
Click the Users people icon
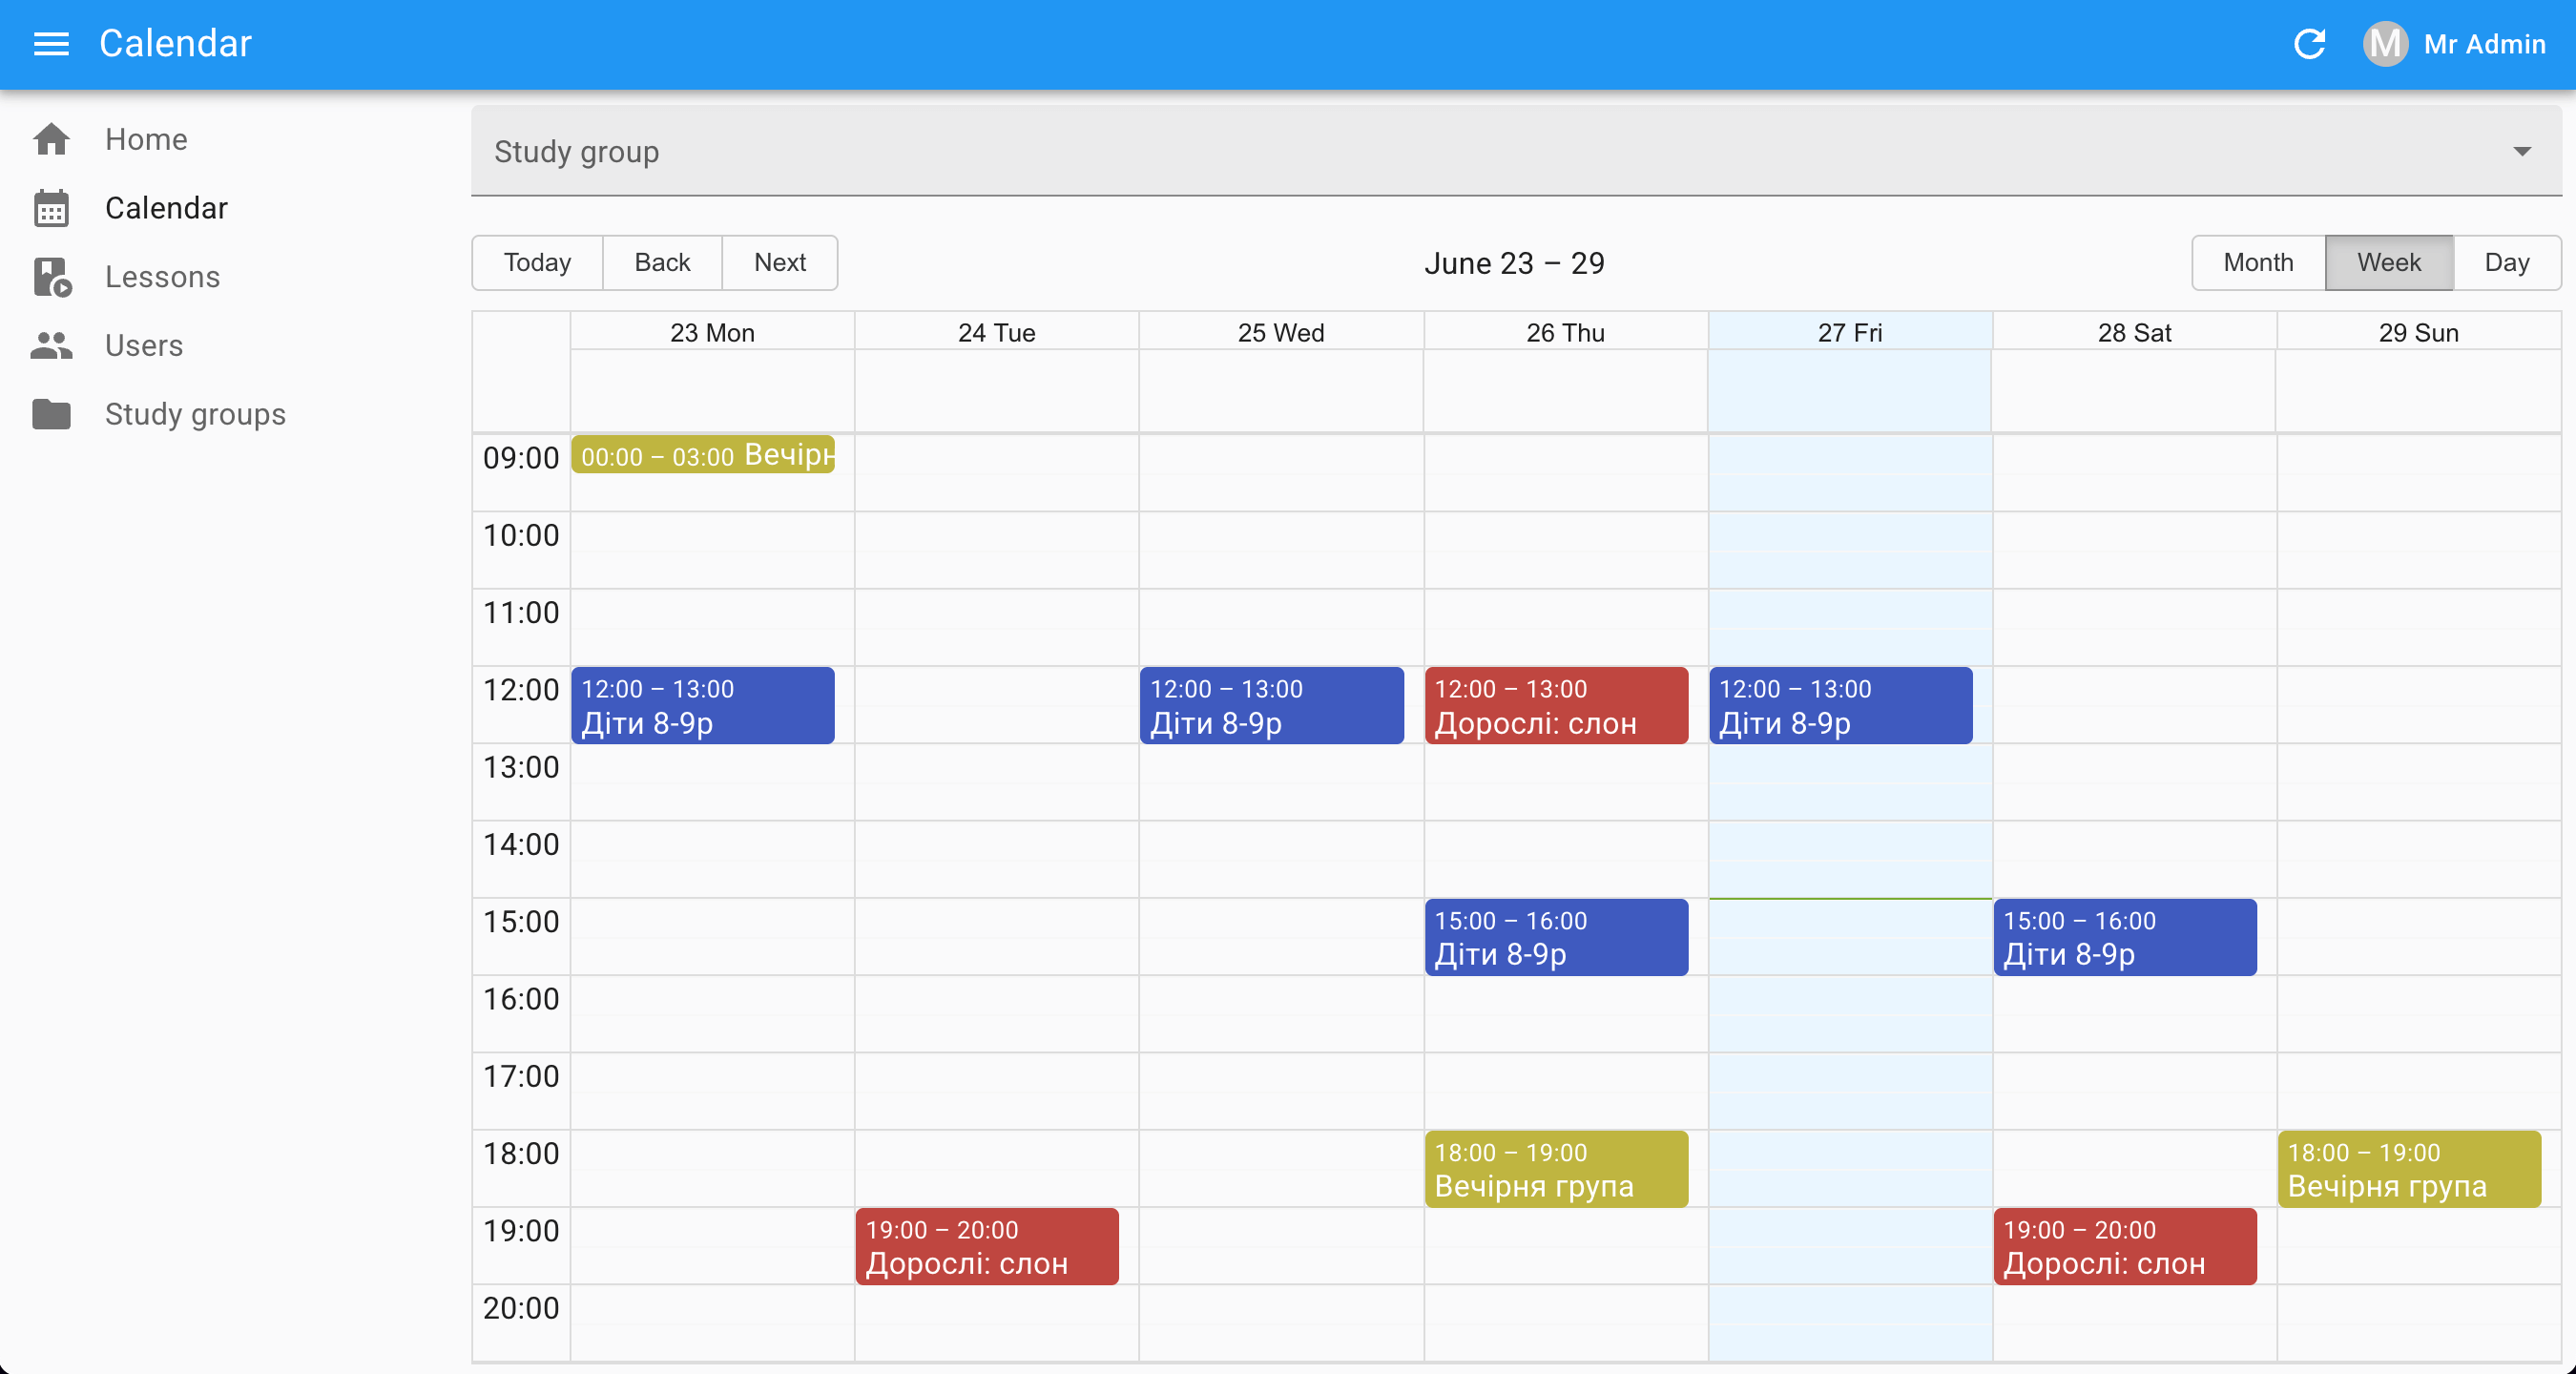click(x=51, y=346)
